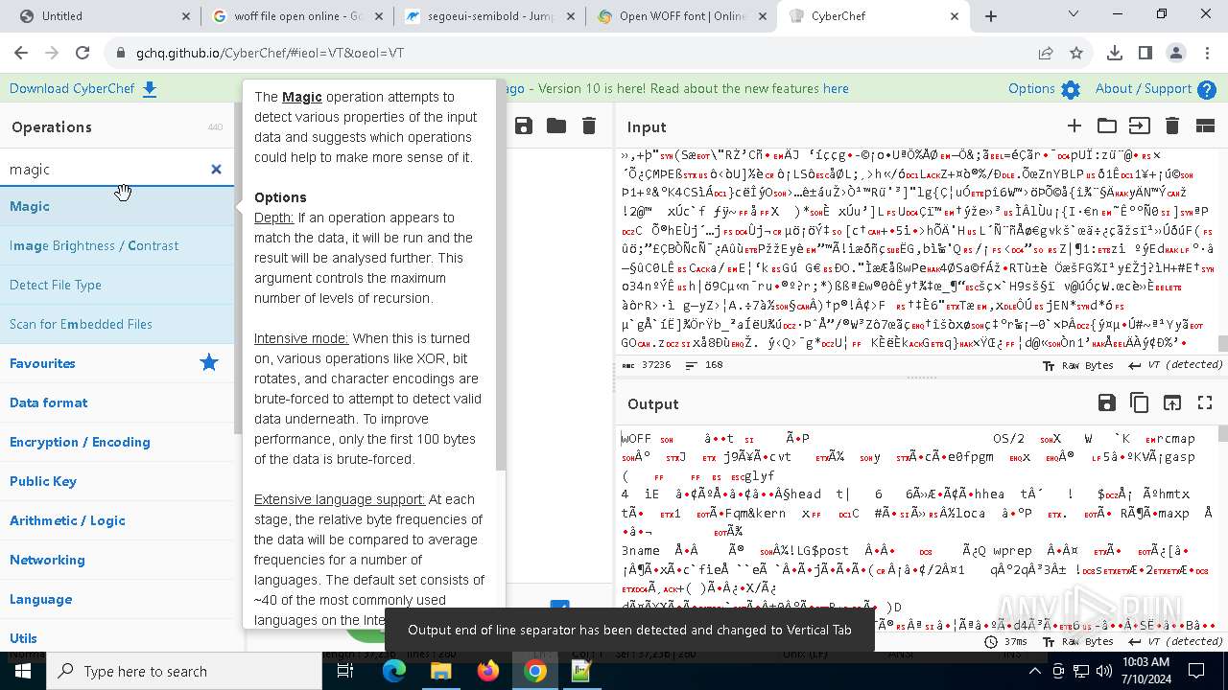Switch to the Open WOFF font tab
1228x690 pixels.
[x=683, y=16]
